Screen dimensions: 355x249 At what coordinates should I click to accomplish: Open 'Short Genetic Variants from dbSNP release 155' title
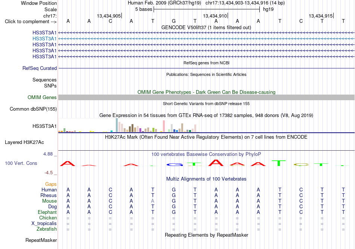click(x=206, y=104)
